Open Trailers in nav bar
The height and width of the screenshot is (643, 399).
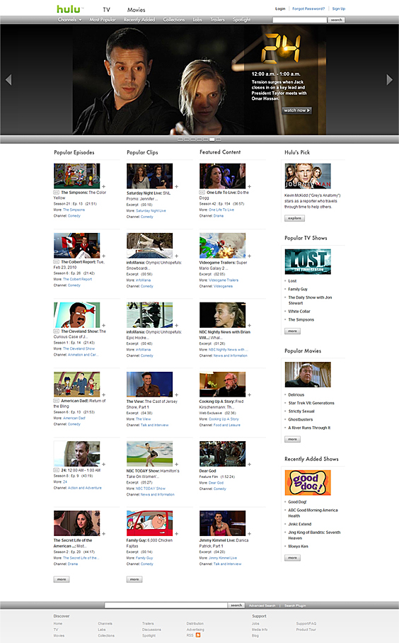coord(217,20)
